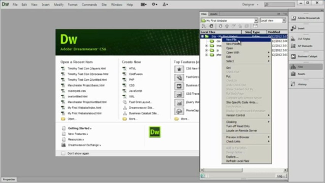Image resolution: width=325 pixels, height=183 pixels.
Task: Open the CSS Styles panel icon
Action: tap(293, 39)
